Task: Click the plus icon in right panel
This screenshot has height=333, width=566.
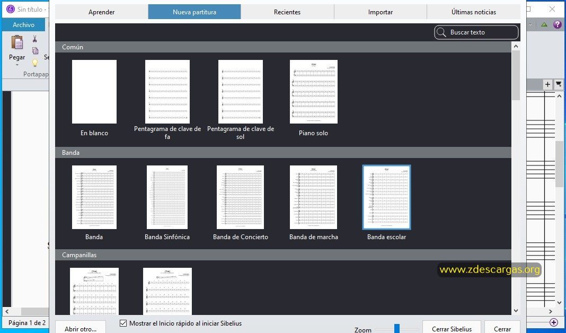Action: point(547,84)
